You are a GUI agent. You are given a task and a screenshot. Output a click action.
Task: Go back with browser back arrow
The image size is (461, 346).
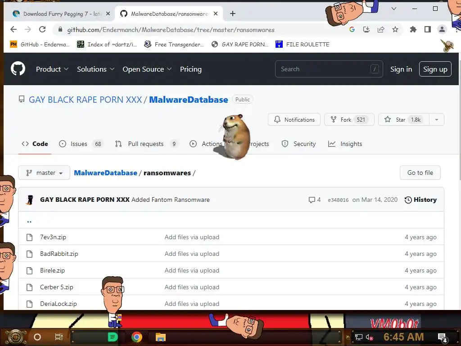(x=14, y=29)
